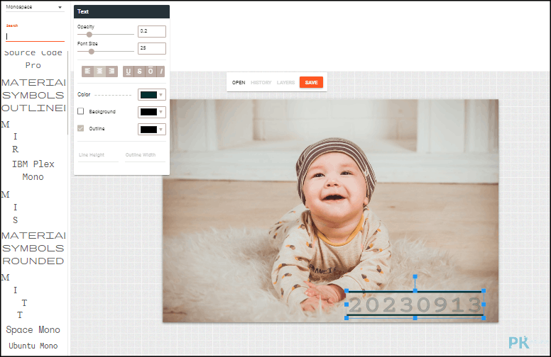The height and width of the screenshot is (357, 551).
Task: Toggle overline text style
Action: 150,72
